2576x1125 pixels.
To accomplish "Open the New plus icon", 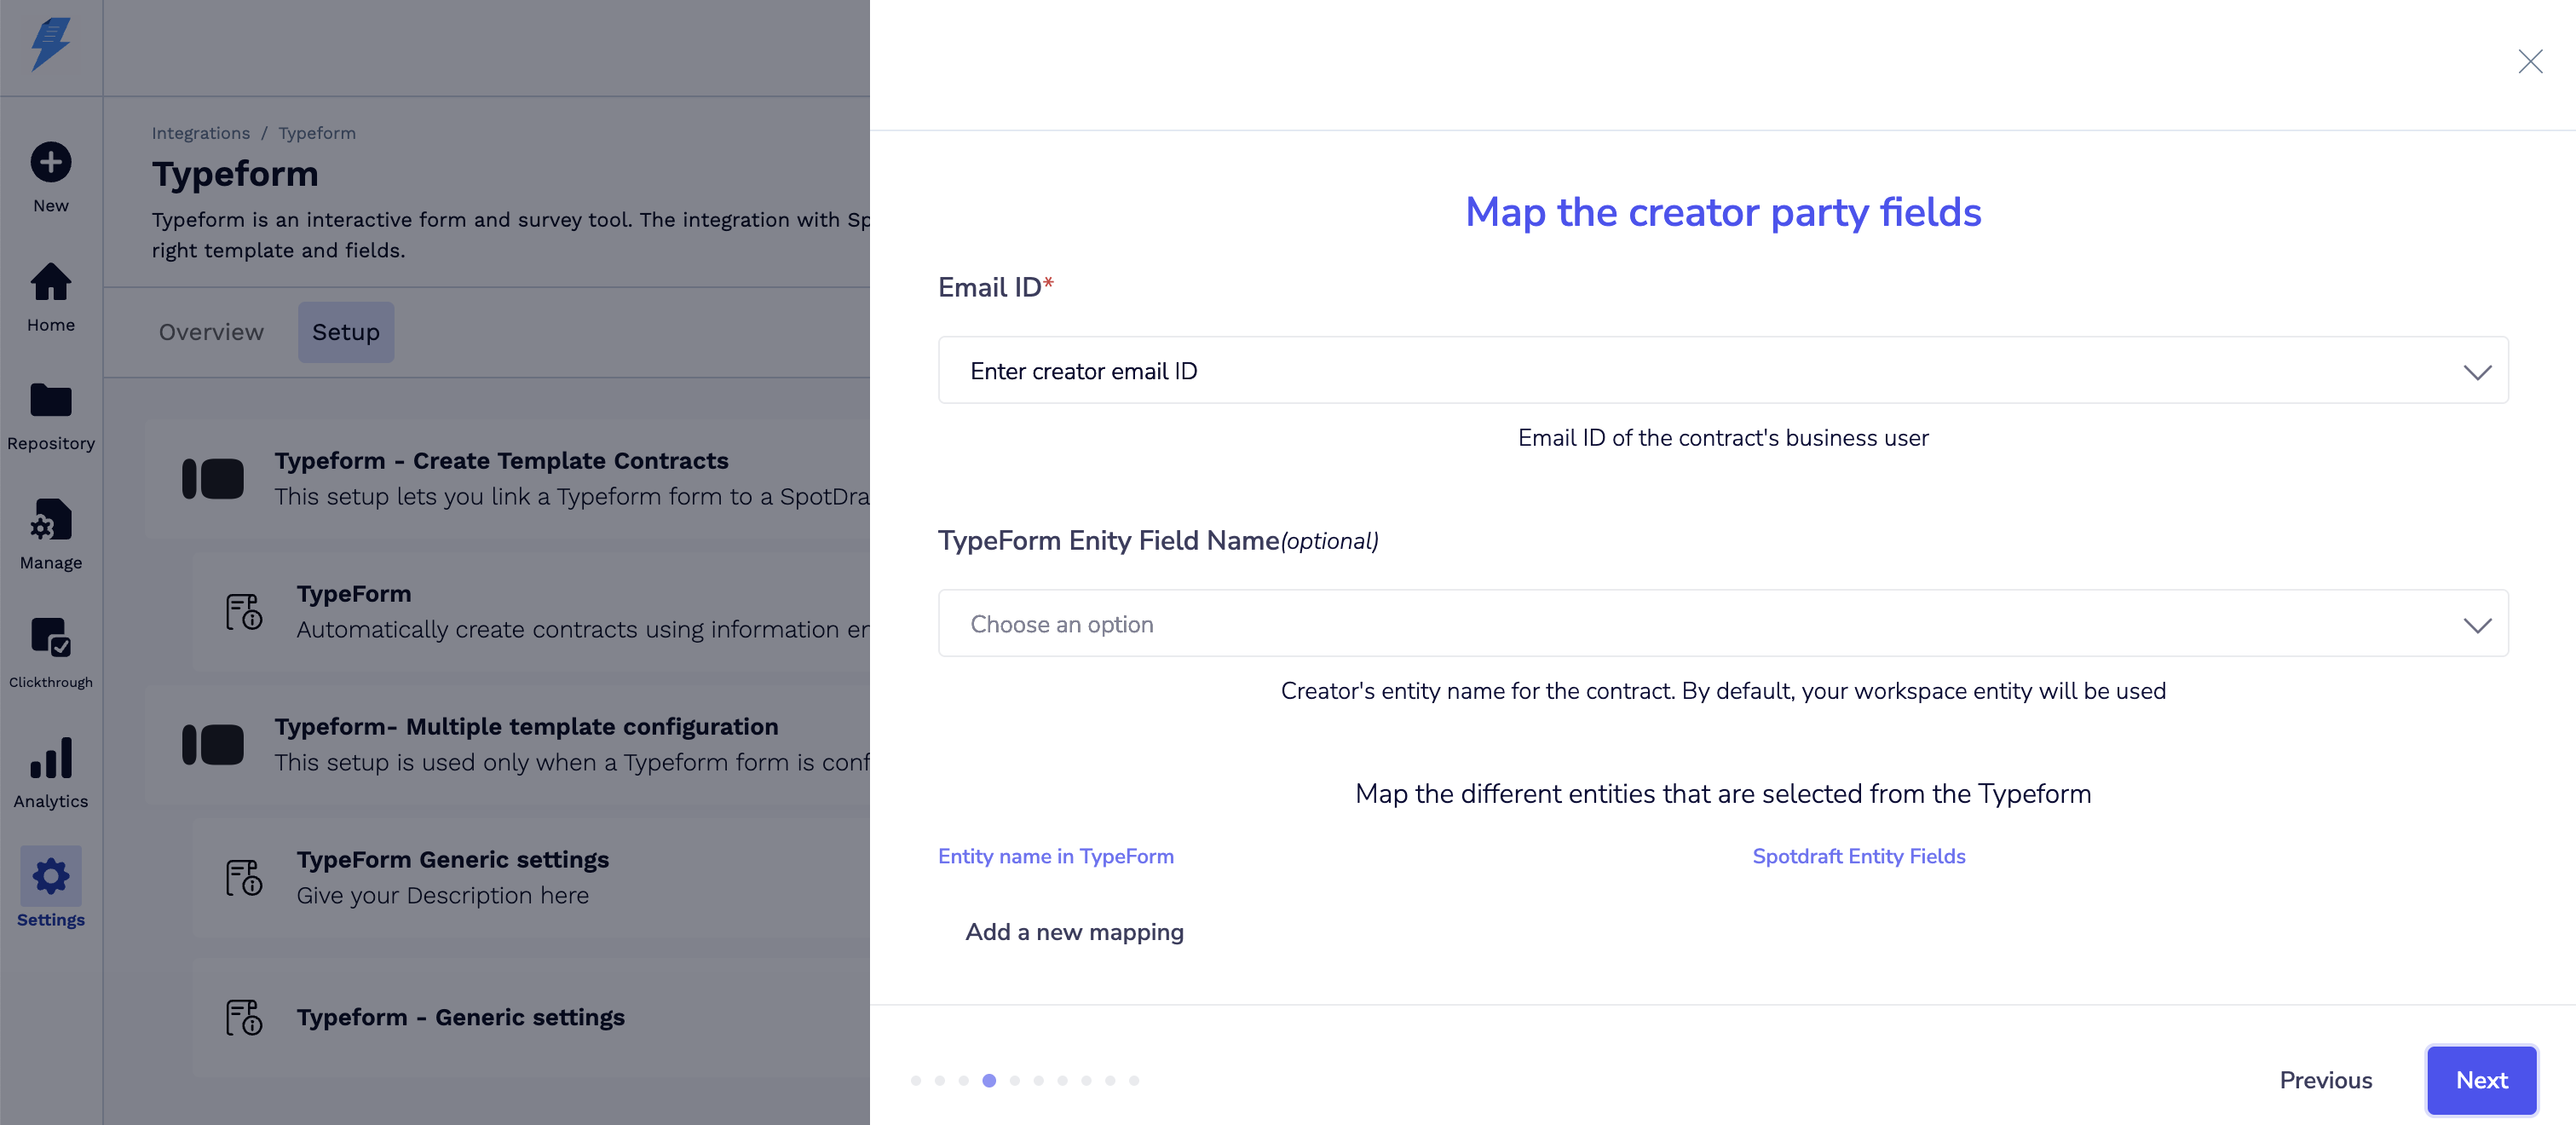I will pos(50,163).
